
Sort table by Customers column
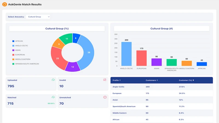pyautogui.click(x=152, y=80)
